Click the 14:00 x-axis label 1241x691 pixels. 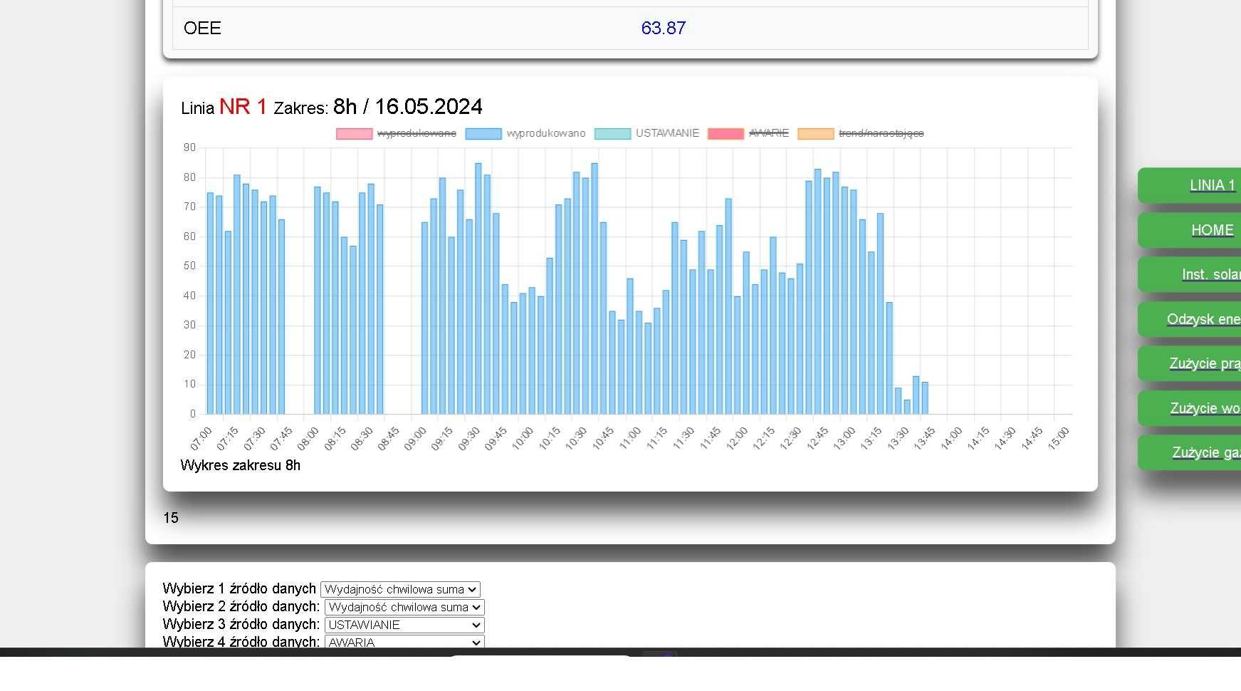pyautogui.click(x=951, y=439)
